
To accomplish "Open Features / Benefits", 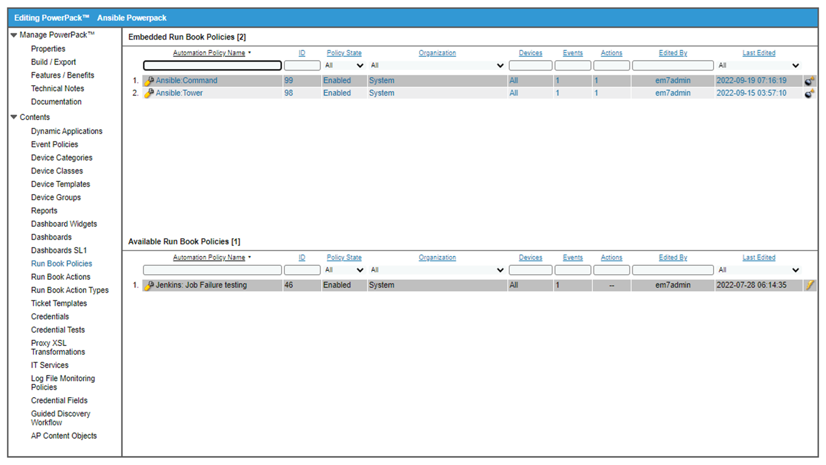I will click(x=62, y=76).
